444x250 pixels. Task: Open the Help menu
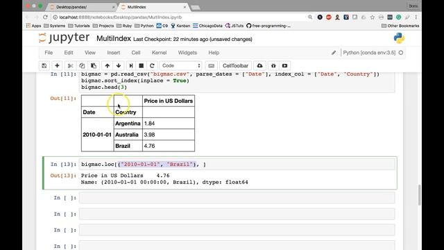[x=214, y=53]
